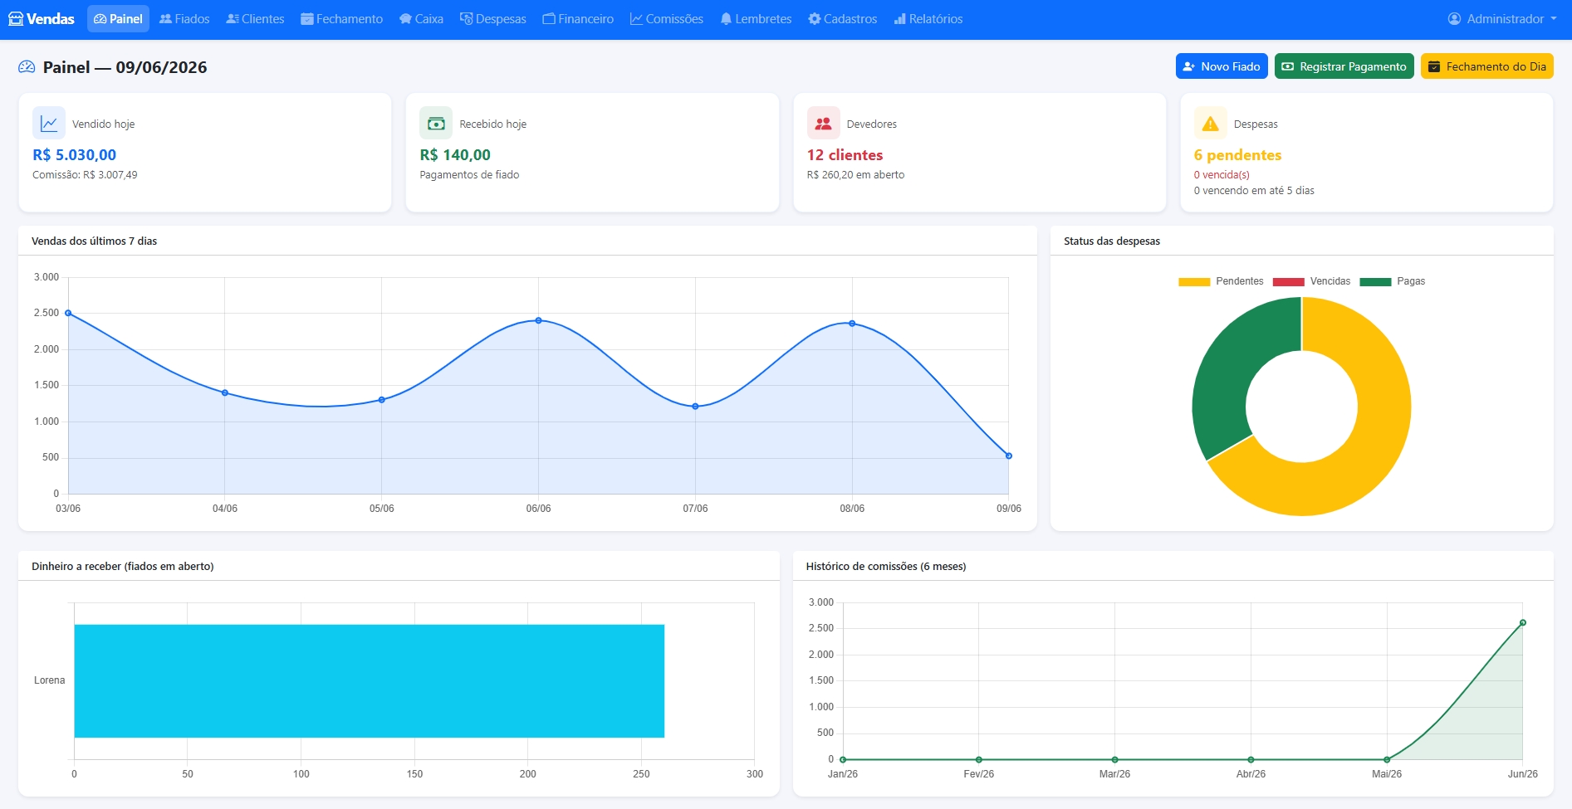Click the Jan/26 commission data point
Viewport: 1572px width, 809px height.
(843, 759)
